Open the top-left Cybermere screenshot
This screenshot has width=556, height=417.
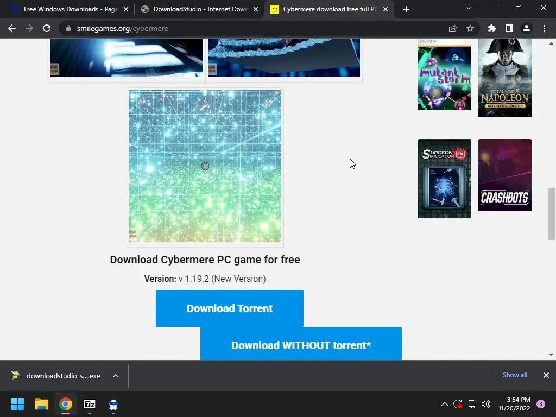126,58
